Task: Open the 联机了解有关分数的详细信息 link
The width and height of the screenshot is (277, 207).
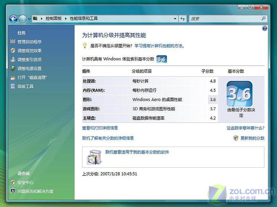Action: coord(108,138)
